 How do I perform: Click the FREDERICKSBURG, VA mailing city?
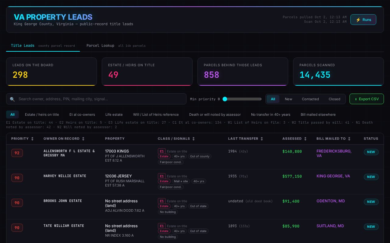(334, 153)
